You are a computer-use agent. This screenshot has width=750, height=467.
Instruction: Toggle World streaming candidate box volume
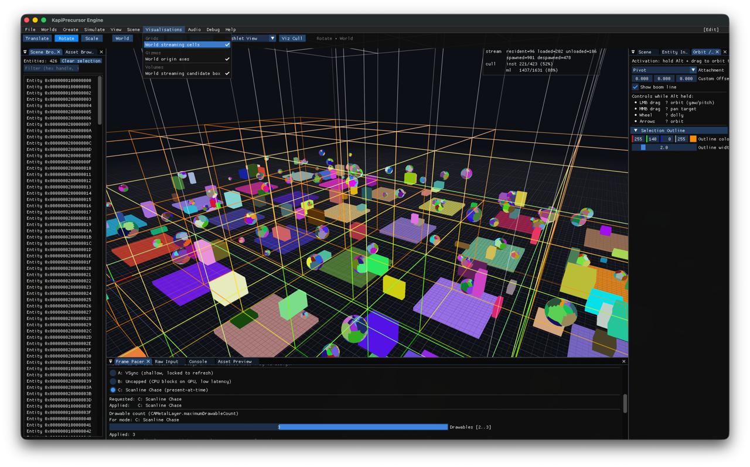[187, 74]
